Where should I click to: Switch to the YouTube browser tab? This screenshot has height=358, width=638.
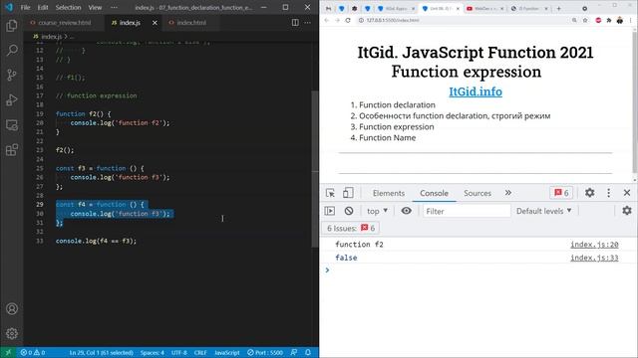(484, 8)
